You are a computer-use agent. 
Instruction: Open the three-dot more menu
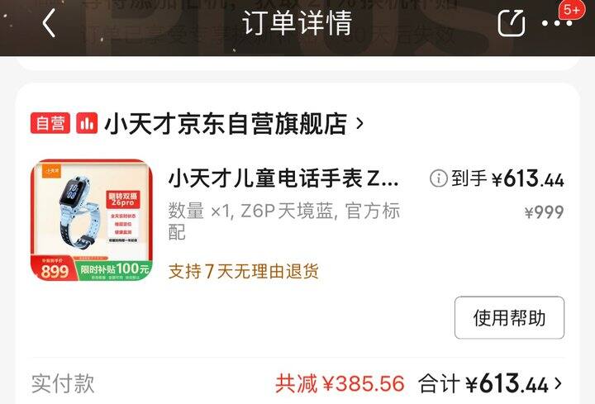tap(557, 23)
